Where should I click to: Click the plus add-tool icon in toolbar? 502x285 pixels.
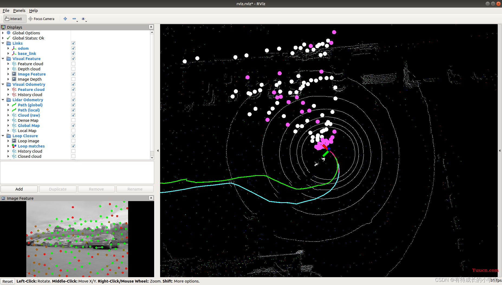point(65,19)
